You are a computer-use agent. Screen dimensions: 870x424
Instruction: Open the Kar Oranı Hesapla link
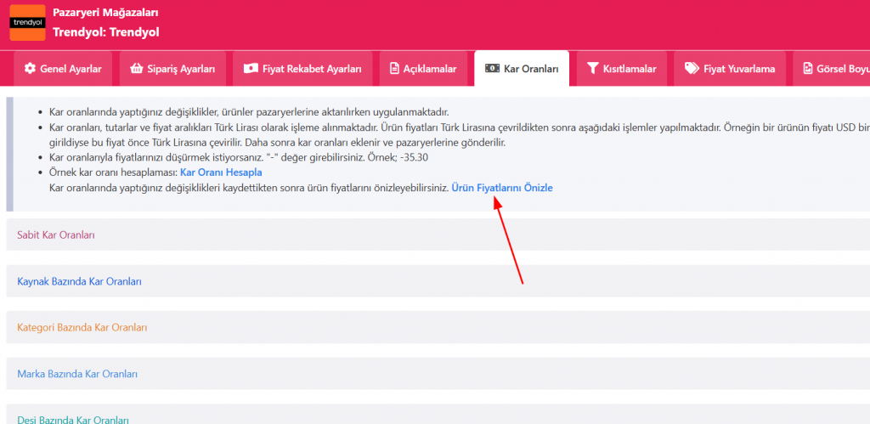(221, 172)
